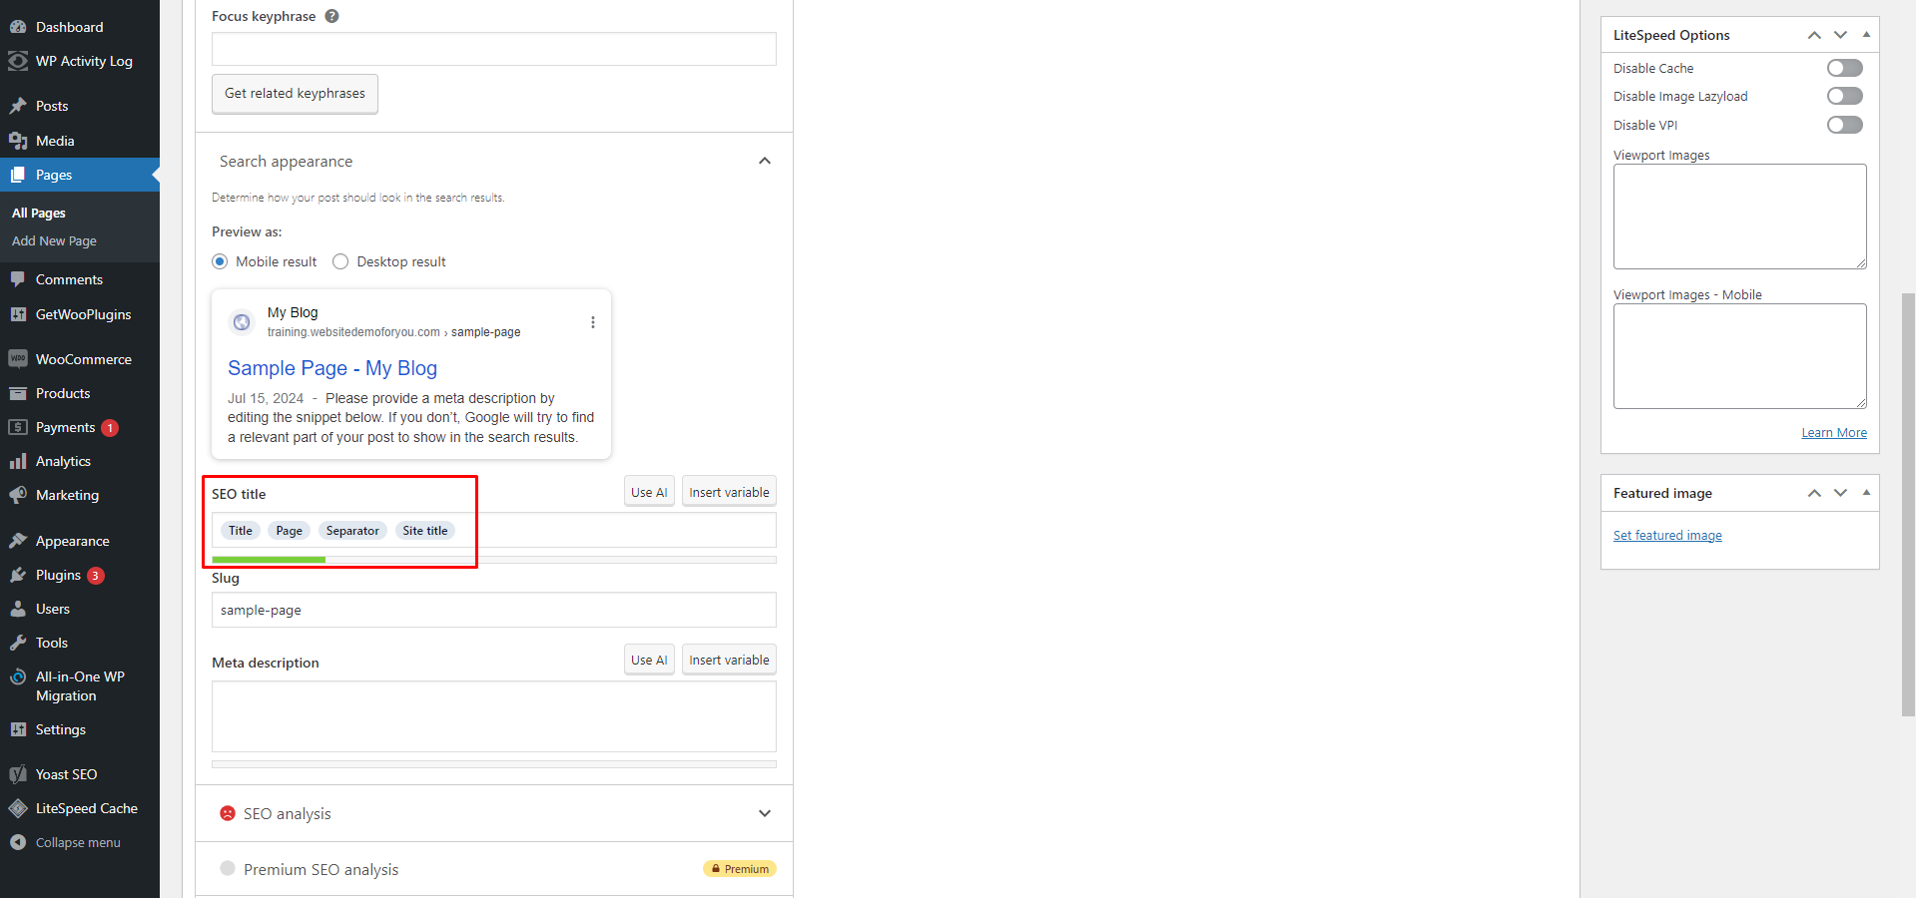Select the Desktop result radio button
The image size is (1916, 898).
click(340, 261)
